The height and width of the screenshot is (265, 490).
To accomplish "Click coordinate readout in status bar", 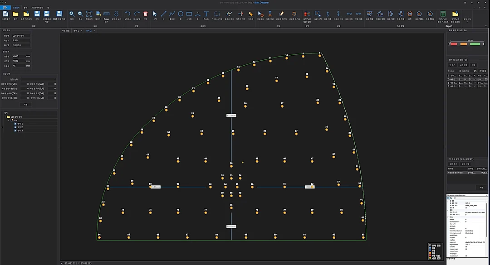I will point(76,264).
